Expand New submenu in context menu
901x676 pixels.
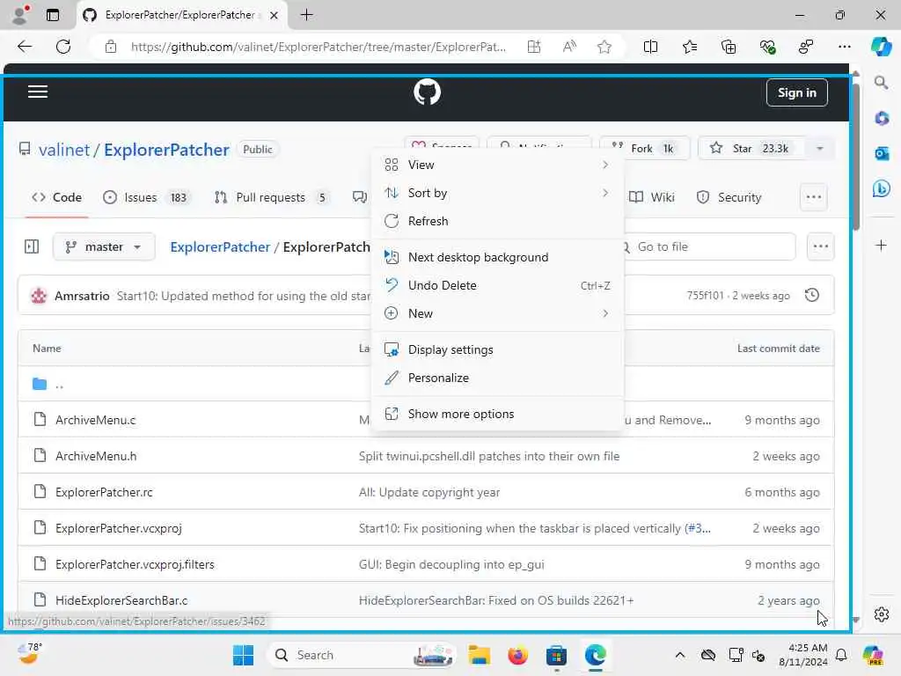point(498,314)
